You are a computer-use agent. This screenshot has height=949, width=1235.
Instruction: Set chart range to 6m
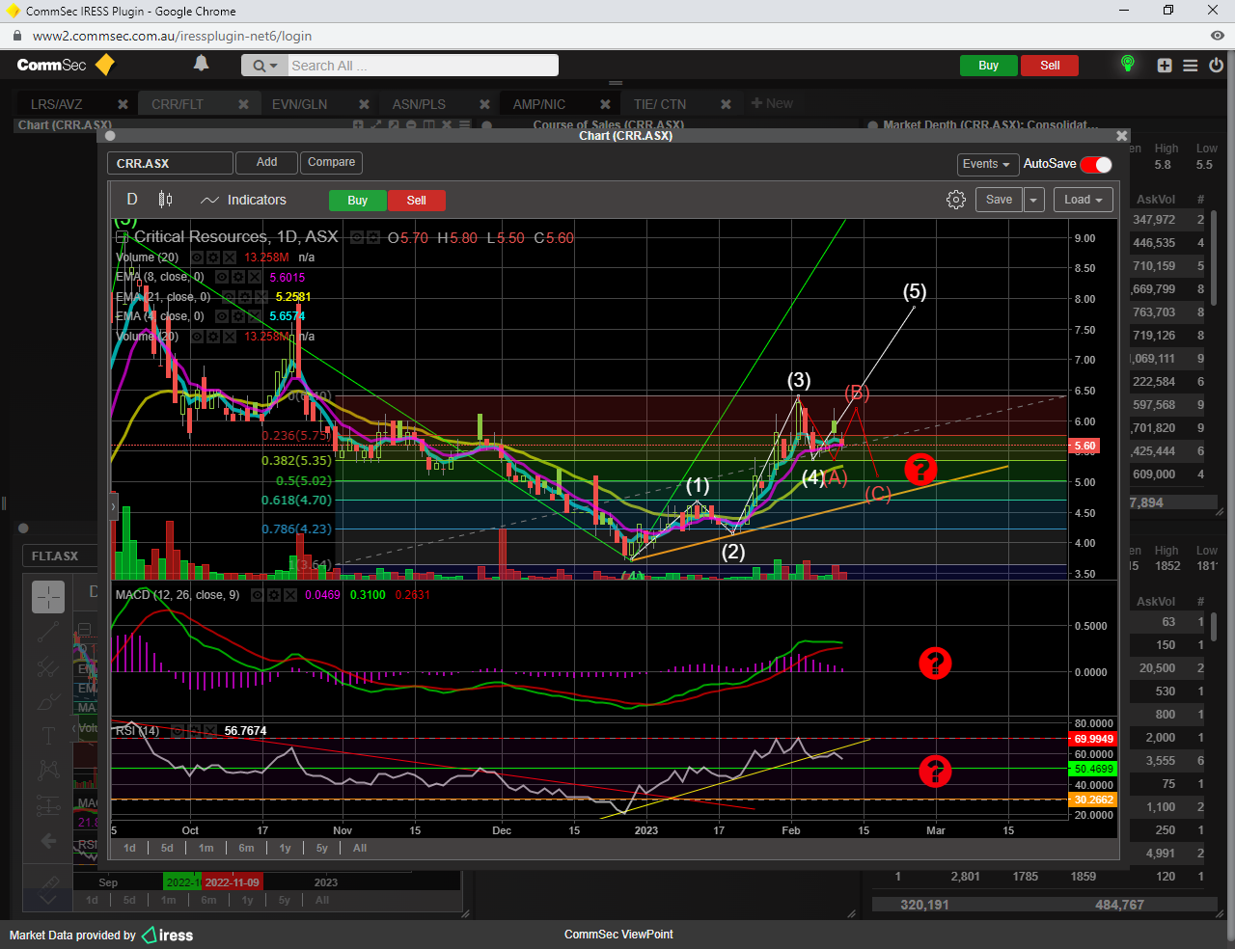(x=246, y=849)
